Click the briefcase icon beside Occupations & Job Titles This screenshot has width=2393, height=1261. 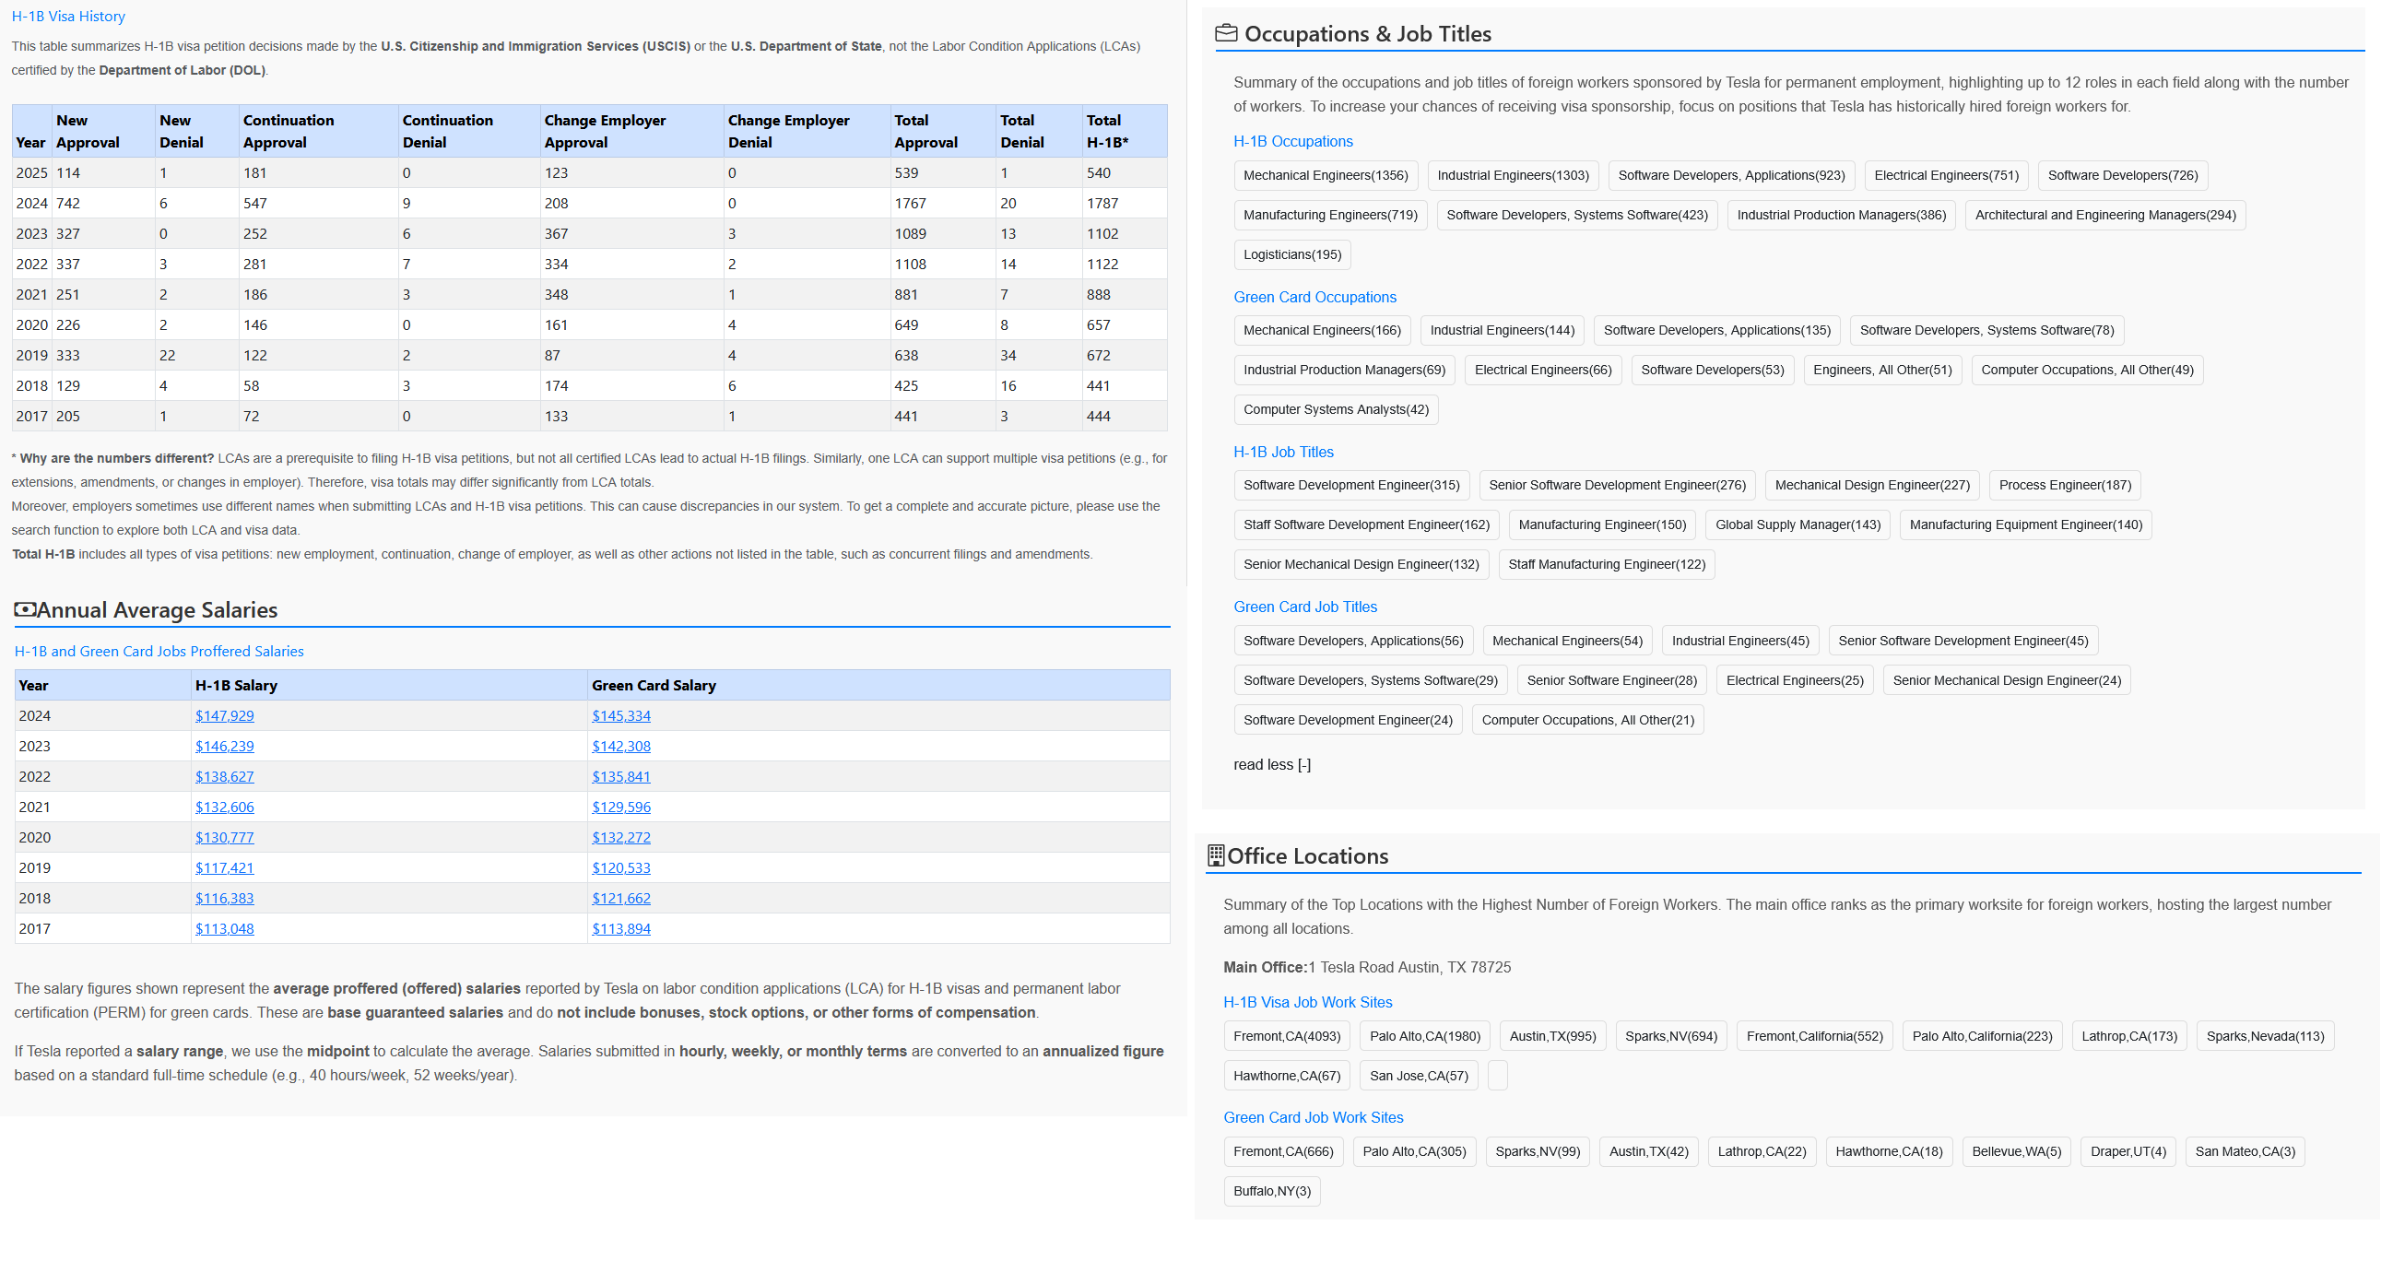click(x=1225, y=33)
